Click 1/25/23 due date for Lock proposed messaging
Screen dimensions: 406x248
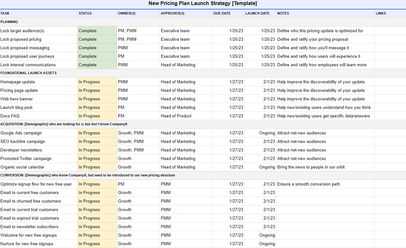pos(228,48)
